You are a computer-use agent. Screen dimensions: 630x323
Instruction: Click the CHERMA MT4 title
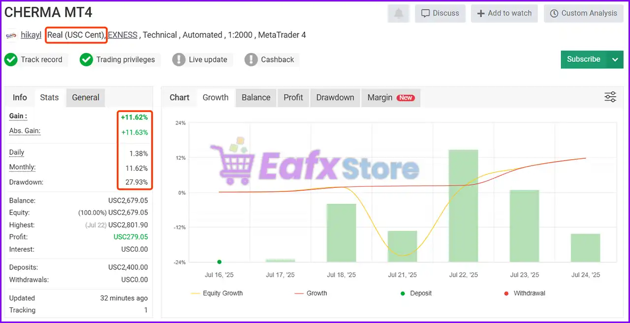tap(48, 12)
